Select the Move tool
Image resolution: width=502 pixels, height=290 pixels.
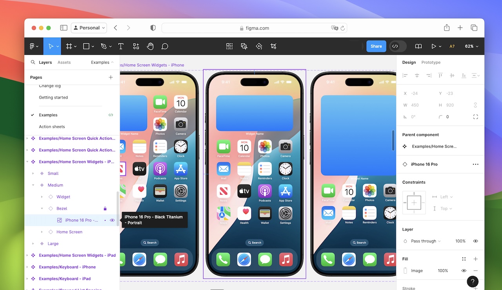(x=51, y=46)
